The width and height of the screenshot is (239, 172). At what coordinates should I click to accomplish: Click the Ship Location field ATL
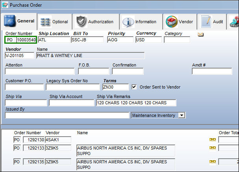(54, 40)
